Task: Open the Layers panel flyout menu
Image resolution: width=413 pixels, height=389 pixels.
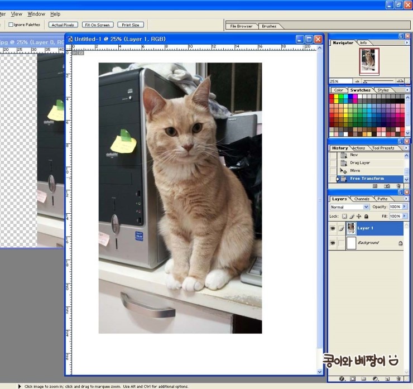Action: click(406, 199)
